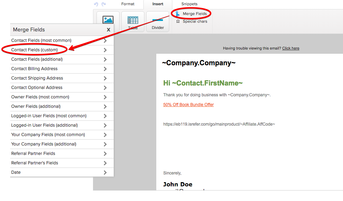Open the Date merge field category
Viewport: 343px width, 201px height.
pyautogui.click(x=62, y=172)
